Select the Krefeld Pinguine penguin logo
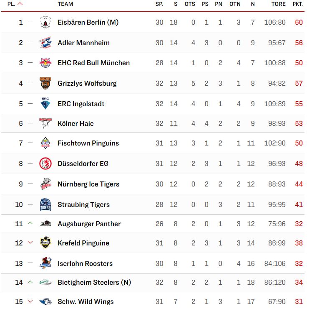Viewport: 312px width, 309px height. (x=45, y=243)
